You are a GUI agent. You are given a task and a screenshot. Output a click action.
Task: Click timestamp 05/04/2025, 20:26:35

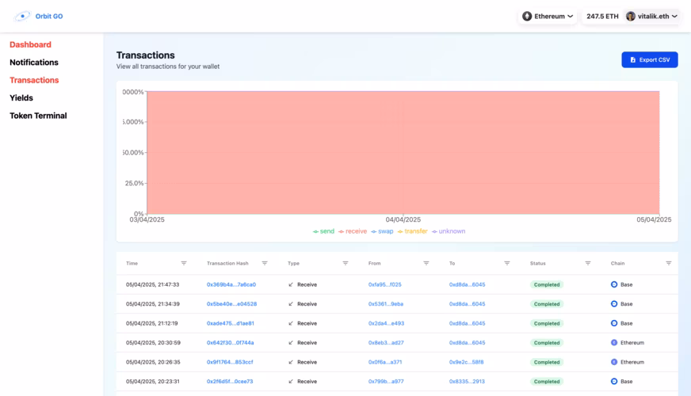click(152, 362)
